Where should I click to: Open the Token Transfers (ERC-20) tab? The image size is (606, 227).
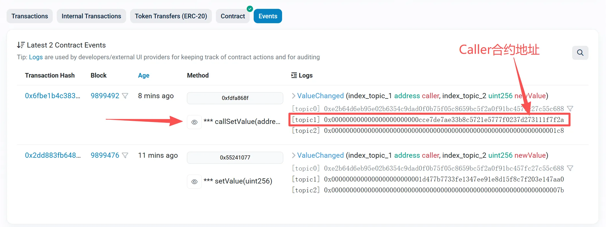tap(171, 16)
